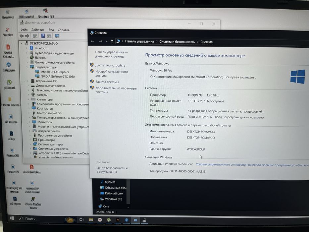The width and height of the screenshot is (309, 232).
Task: Open µTorrent desktop shortcut
Action: click(9, 85)
